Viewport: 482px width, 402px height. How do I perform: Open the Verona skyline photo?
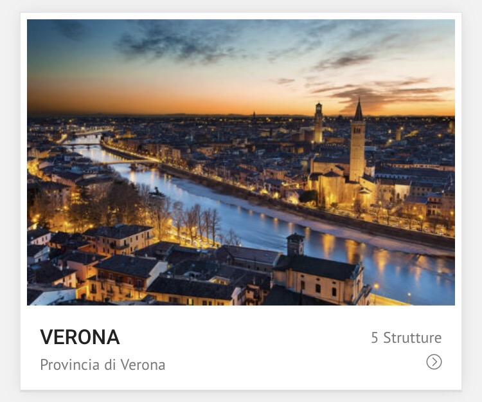(241, 162)
